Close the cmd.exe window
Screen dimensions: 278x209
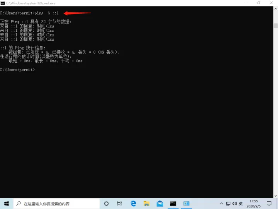coord(271,3)
